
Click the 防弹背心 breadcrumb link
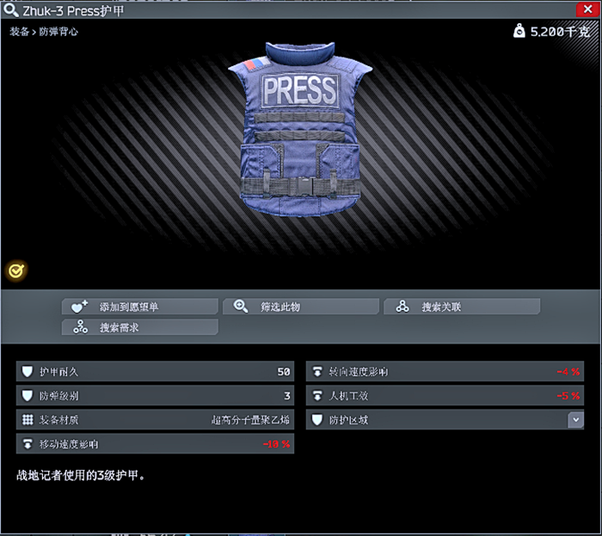(58, 32)
